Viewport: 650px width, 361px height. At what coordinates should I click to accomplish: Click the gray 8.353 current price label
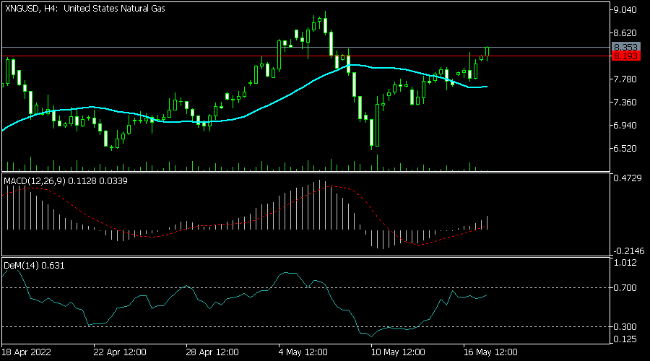tap(626, 47)
